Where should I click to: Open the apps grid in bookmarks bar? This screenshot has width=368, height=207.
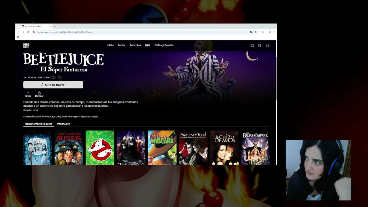coord(18,37)
